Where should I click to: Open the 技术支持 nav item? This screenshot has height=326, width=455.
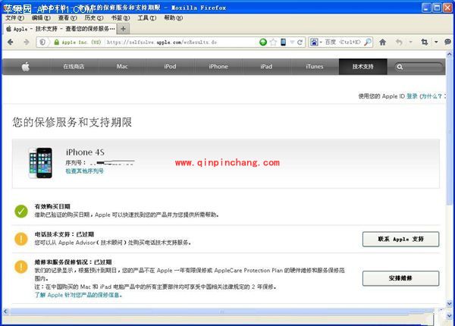(362, 67)
